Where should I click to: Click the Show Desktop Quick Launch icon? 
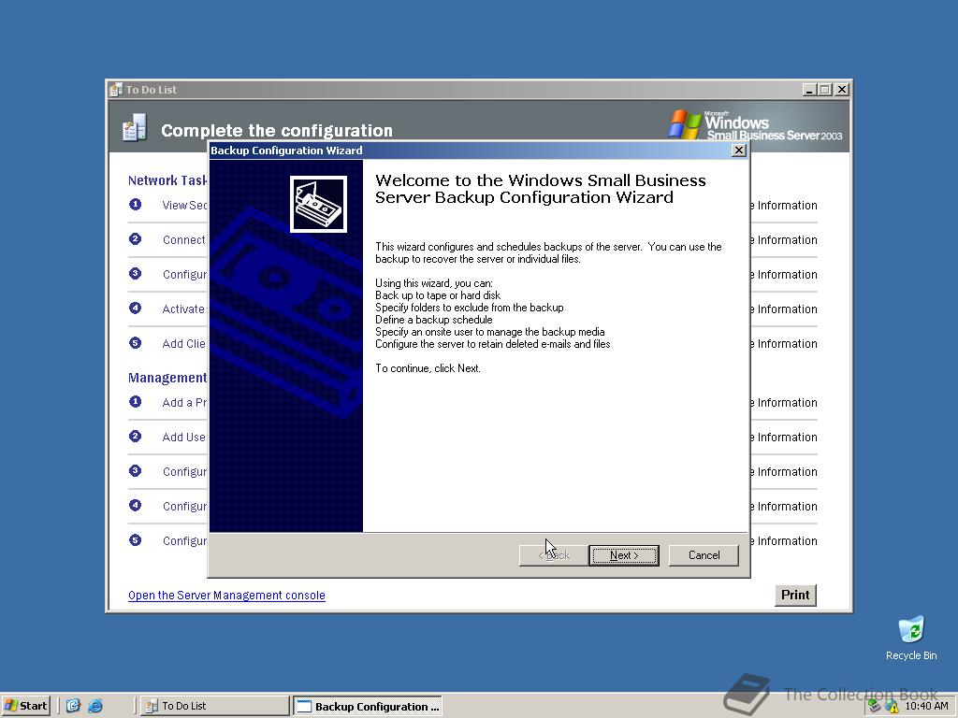pyautogui.click(x=73, y=706)
